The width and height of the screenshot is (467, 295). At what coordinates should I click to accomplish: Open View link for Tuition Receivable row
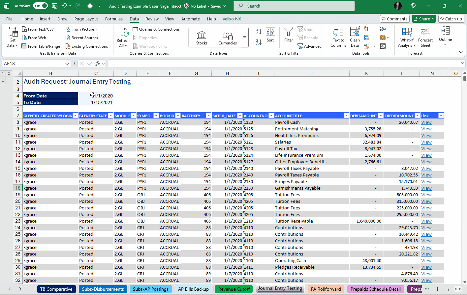click(426, 221)
